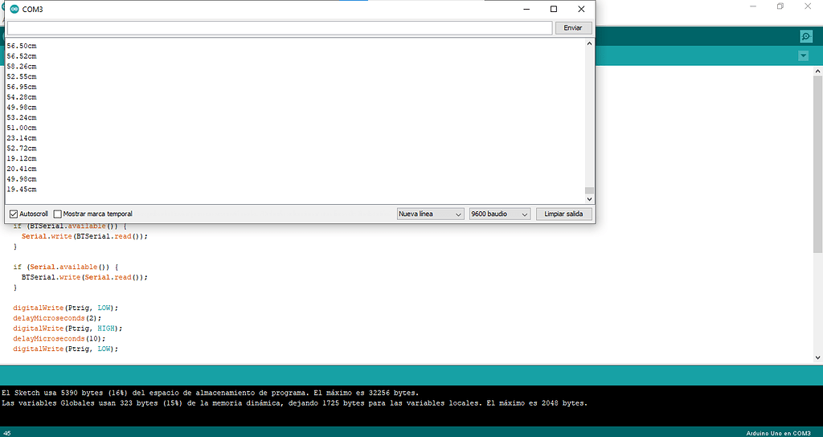Restore down the Arduino IDE main window
The image size is (823, 437).
coord(780,6)
